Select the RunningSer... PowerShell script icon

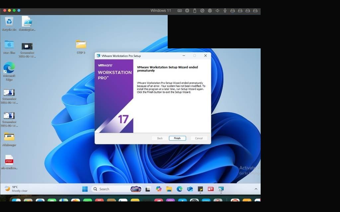(27, 24)
